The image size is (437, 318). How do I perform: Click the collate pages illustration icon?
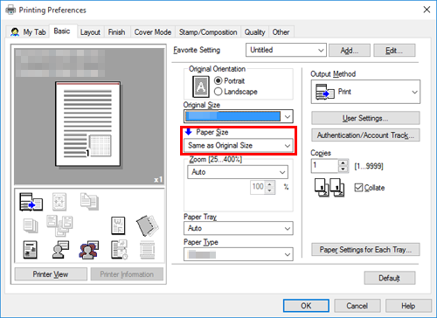[329, 187]
